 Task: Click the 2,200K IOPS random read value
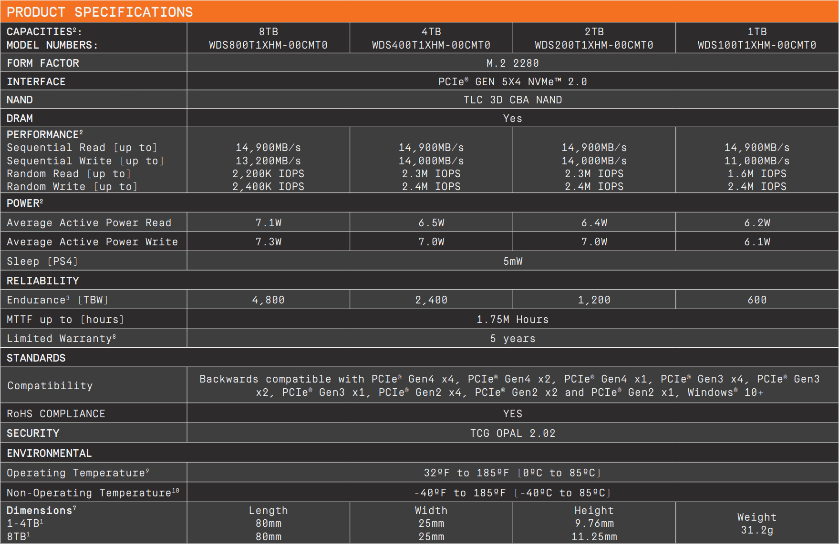[268, 174]
